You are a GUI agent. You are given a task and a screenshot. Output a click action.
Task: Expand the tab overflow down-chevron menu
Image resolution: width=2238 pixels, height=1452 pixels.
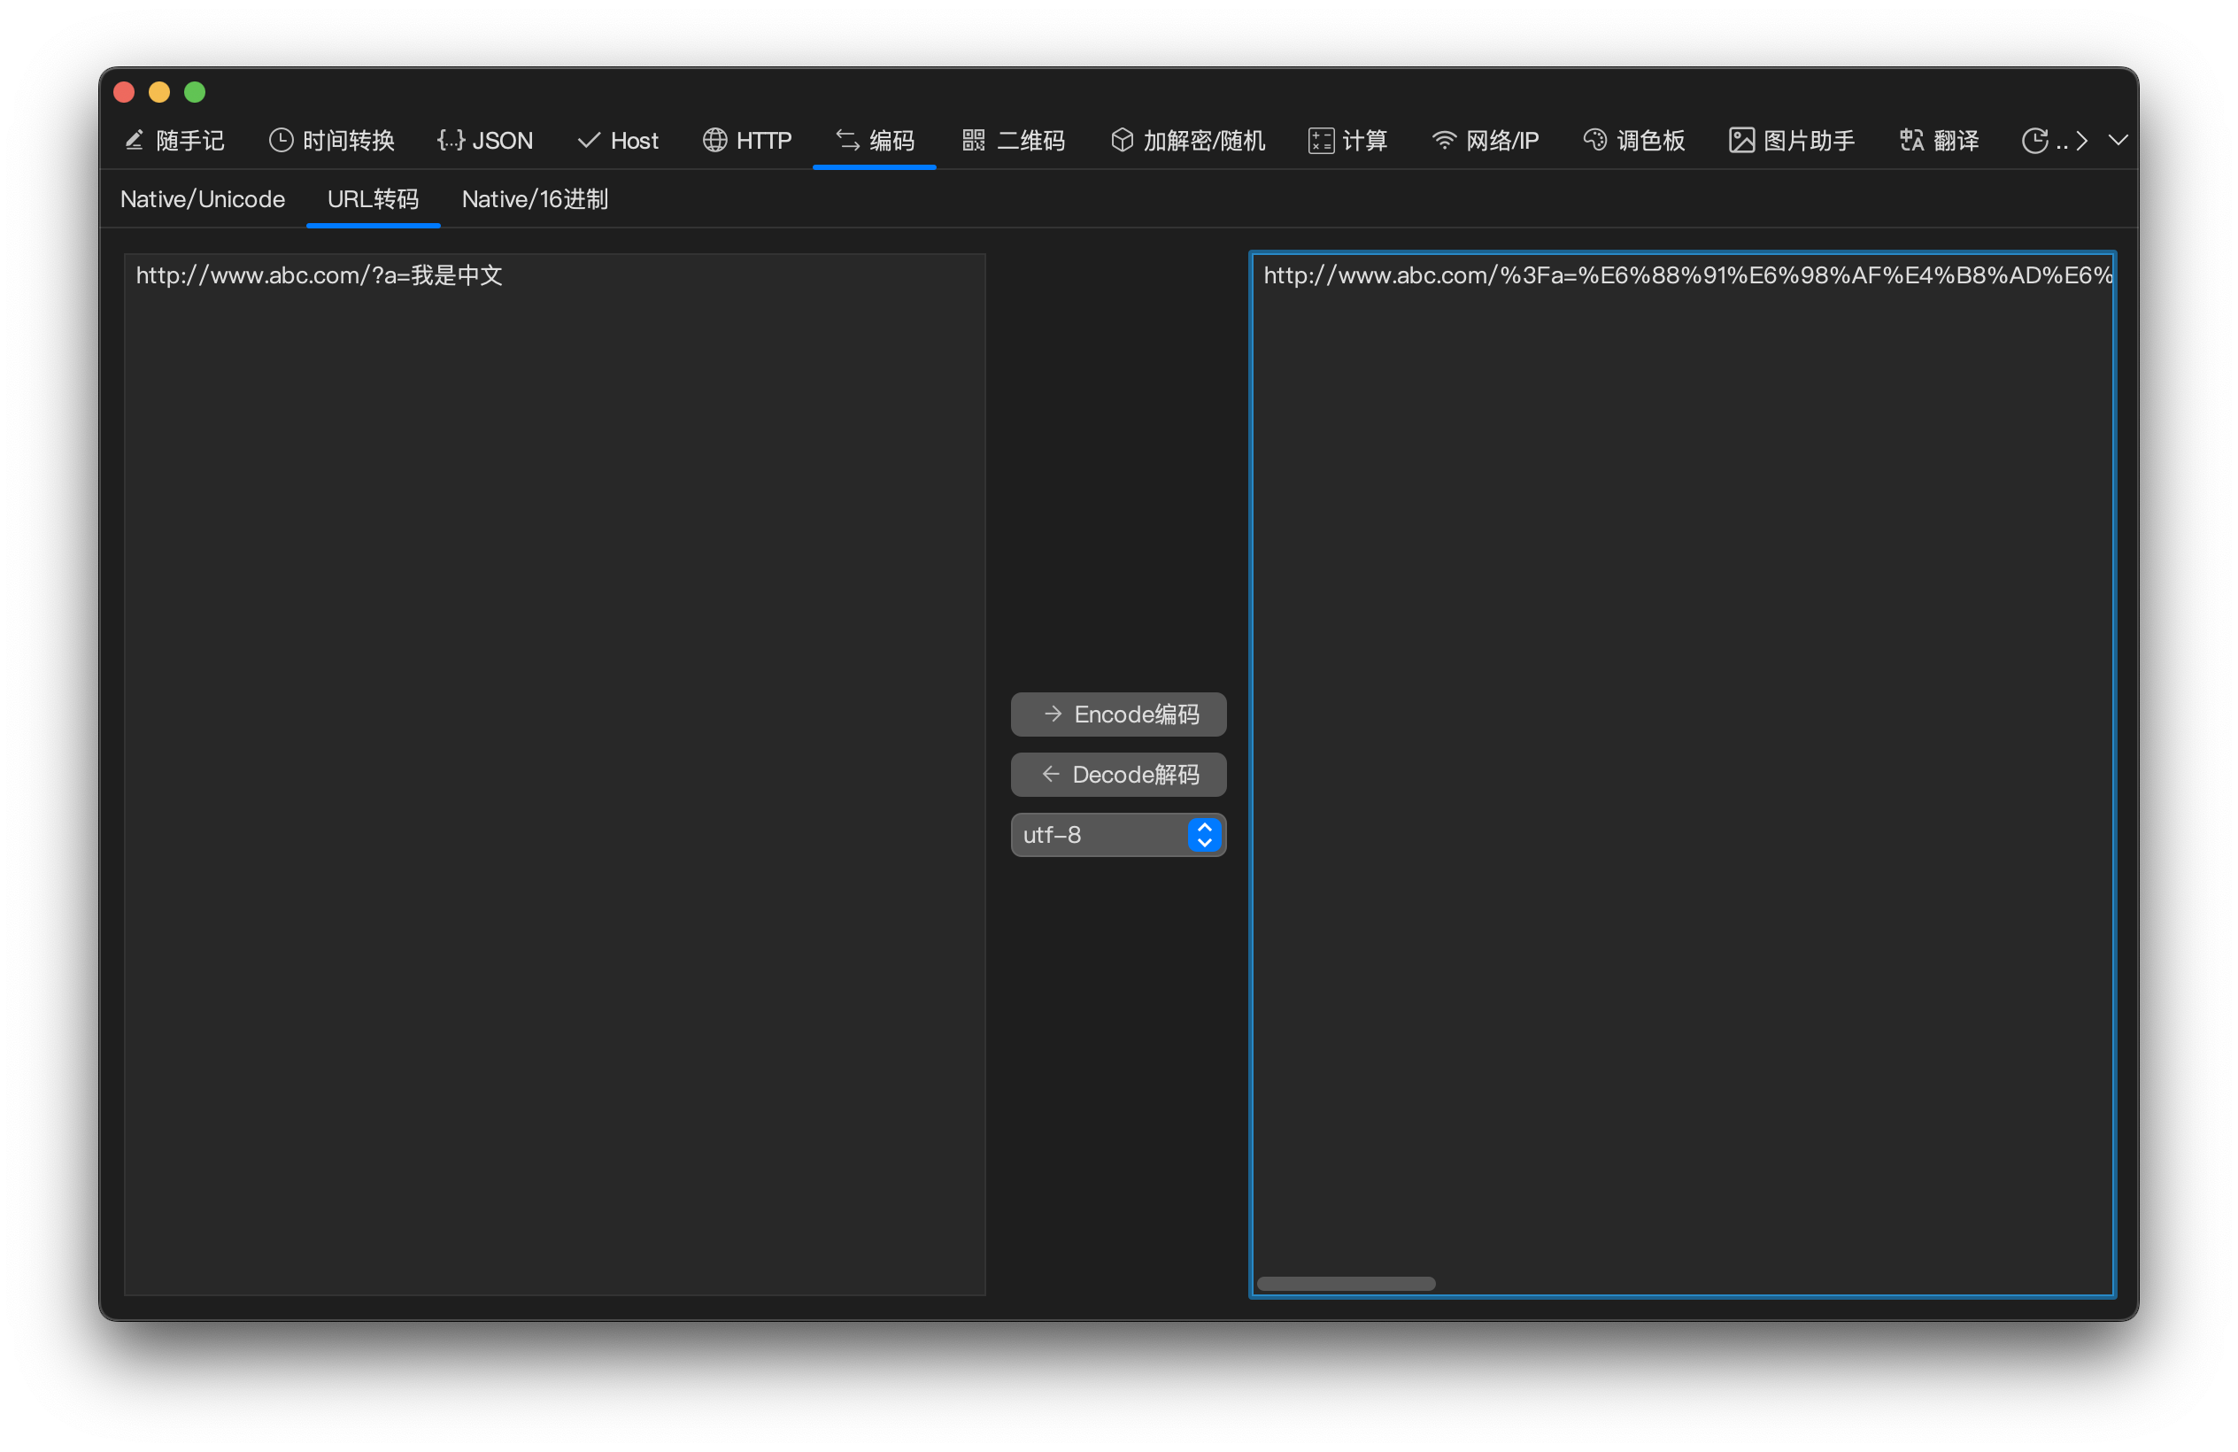tap(2118, 140)
